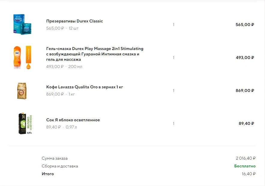Screen dimensions: 265x186
Task: Open the Презервативы Durex Classic product title
Action: pyautogui.click(x=74, y=21)
